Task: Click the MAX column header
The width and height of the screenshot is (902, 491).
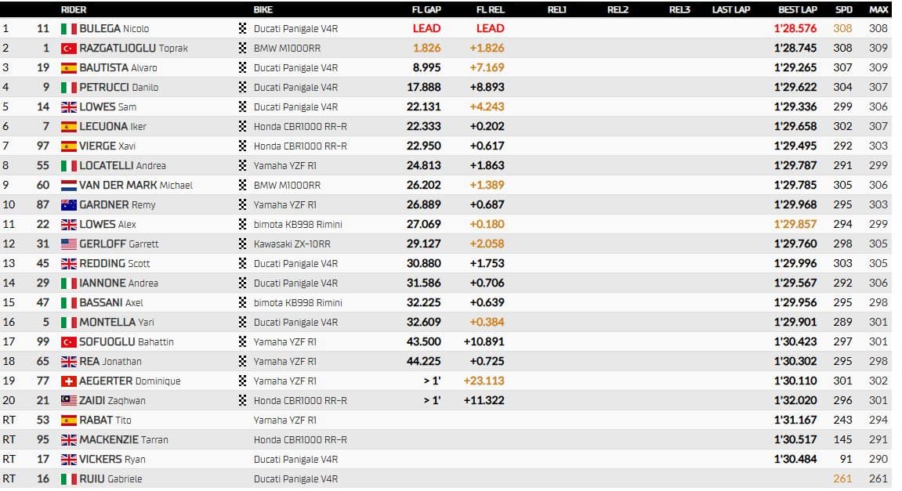Action: click(x=878, y=9)
